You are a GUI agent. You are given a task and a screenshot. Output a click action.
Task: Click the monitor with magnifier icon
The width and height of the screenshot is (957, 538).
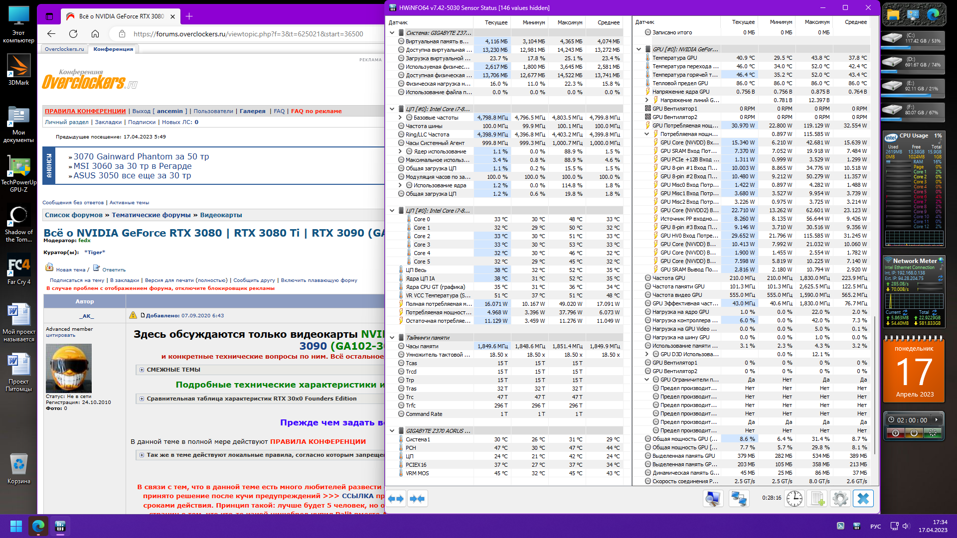(x=713, y=499)
